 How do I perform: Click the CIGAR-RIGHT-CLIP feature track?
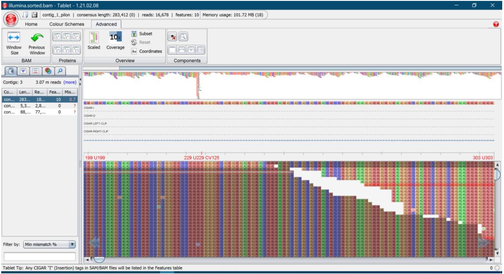tap(289, 131)
